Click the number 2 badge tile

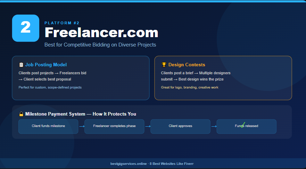click(x=26, y=28)
